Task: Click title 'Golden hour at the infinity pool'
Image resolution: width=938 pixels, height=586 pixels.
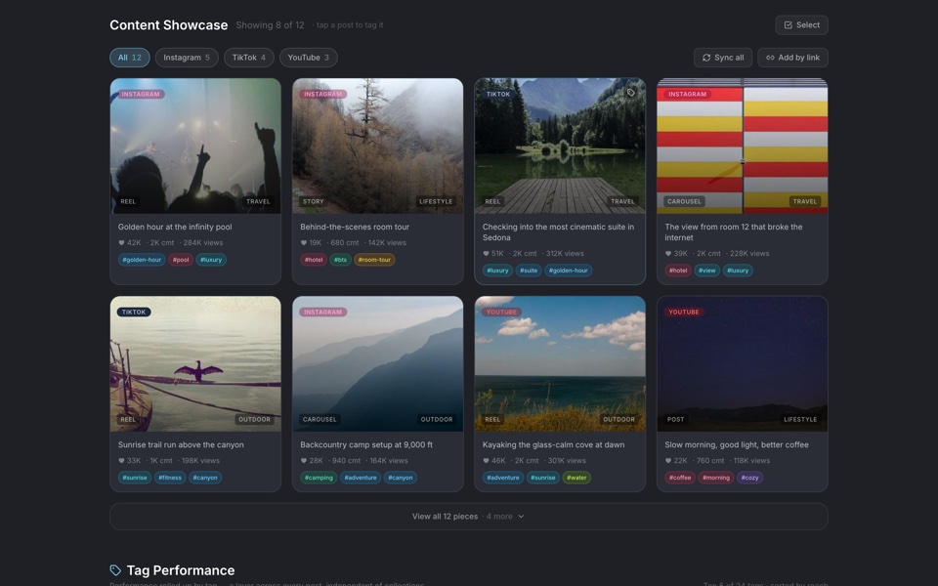Action: (x=175, y=227)
